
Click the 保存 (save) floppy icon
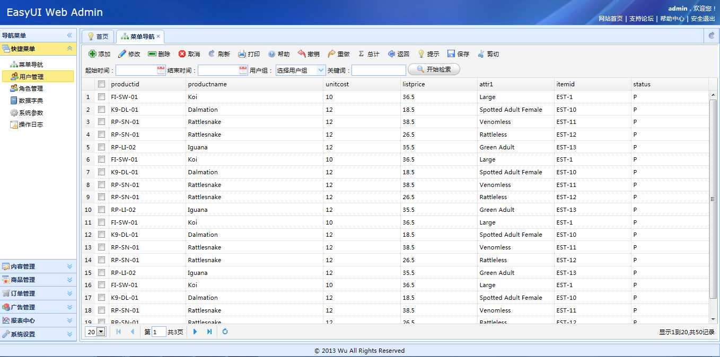[451, 54]
